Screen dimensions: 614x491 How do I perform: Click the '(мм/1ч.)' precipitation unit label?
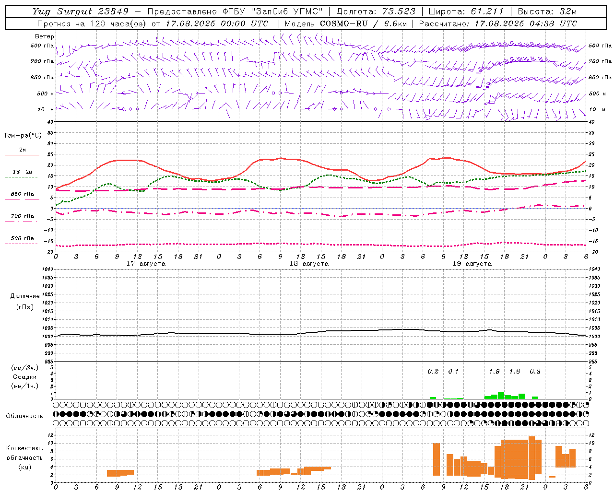[25, 386]
